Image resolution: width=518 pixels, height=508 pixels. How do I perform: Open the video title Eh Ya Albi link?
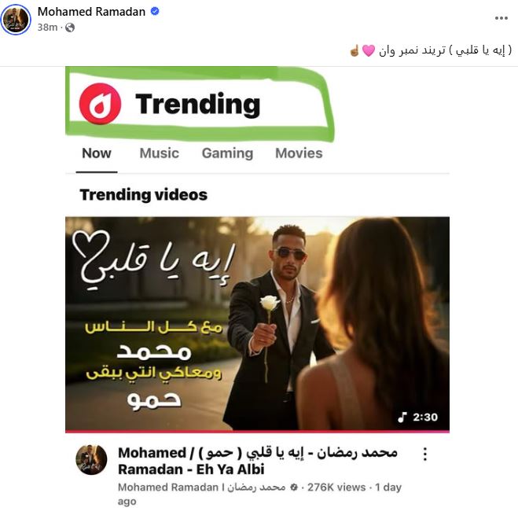[258, 461]
